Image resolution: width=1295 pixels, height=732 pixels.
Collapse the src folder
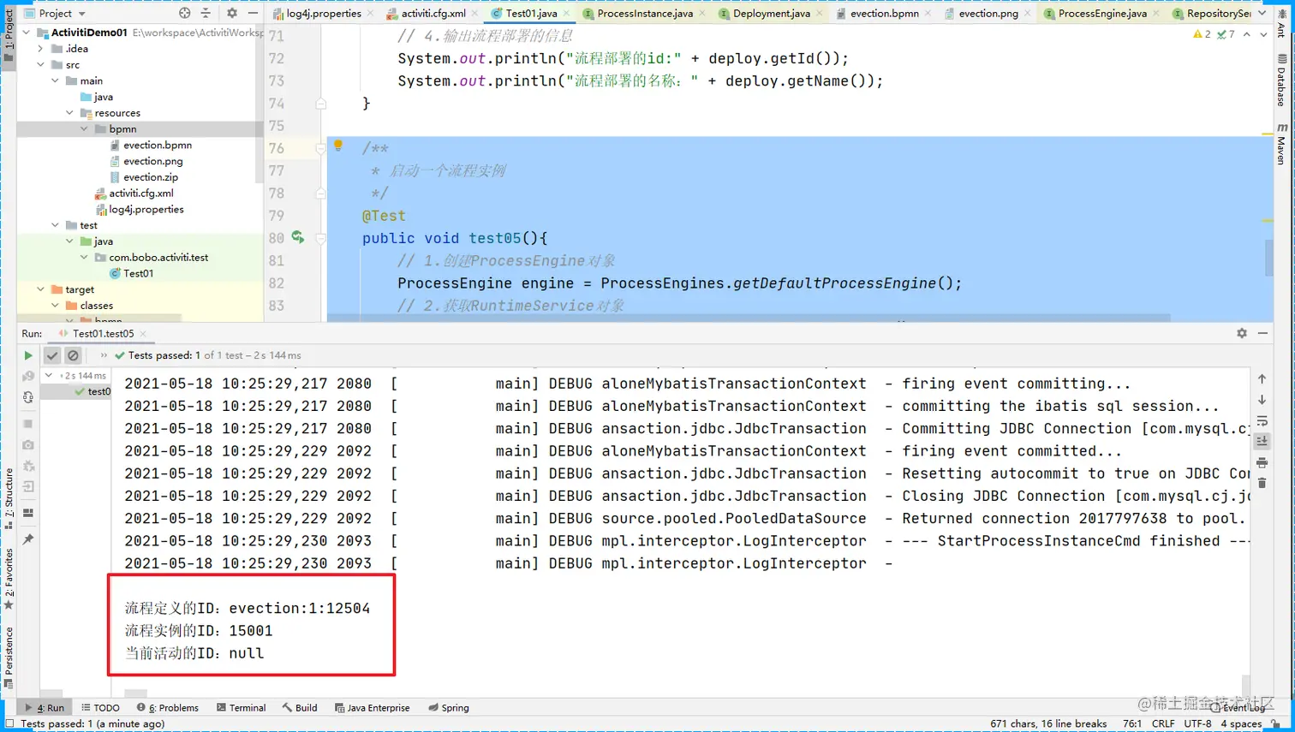coord(41,64)
